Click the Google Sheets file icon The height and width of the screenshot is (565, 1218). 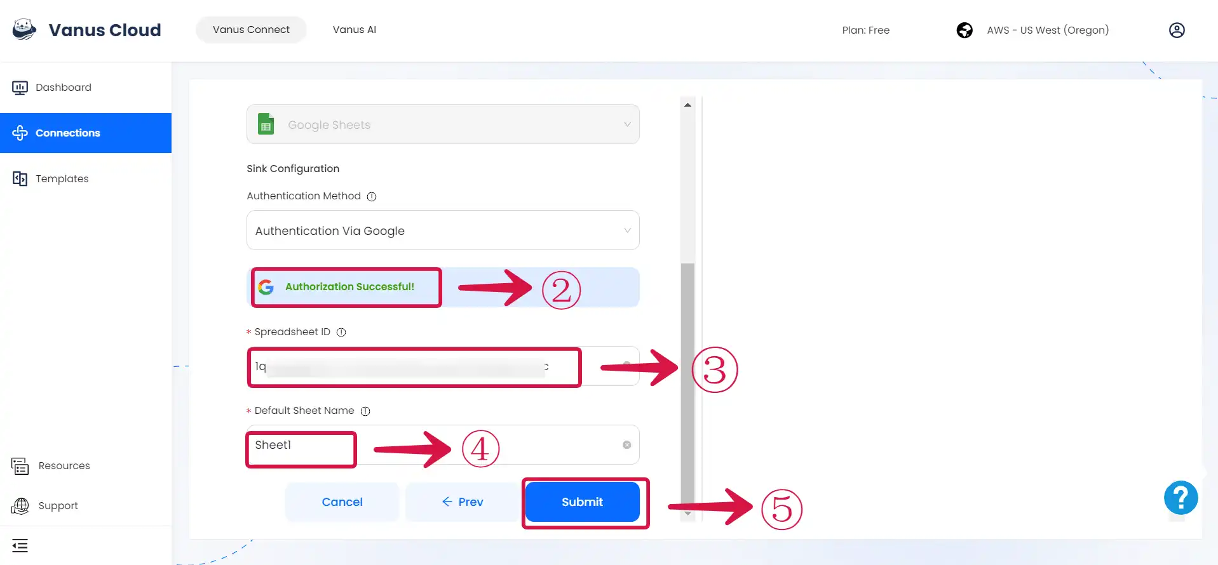pos(266,124)
